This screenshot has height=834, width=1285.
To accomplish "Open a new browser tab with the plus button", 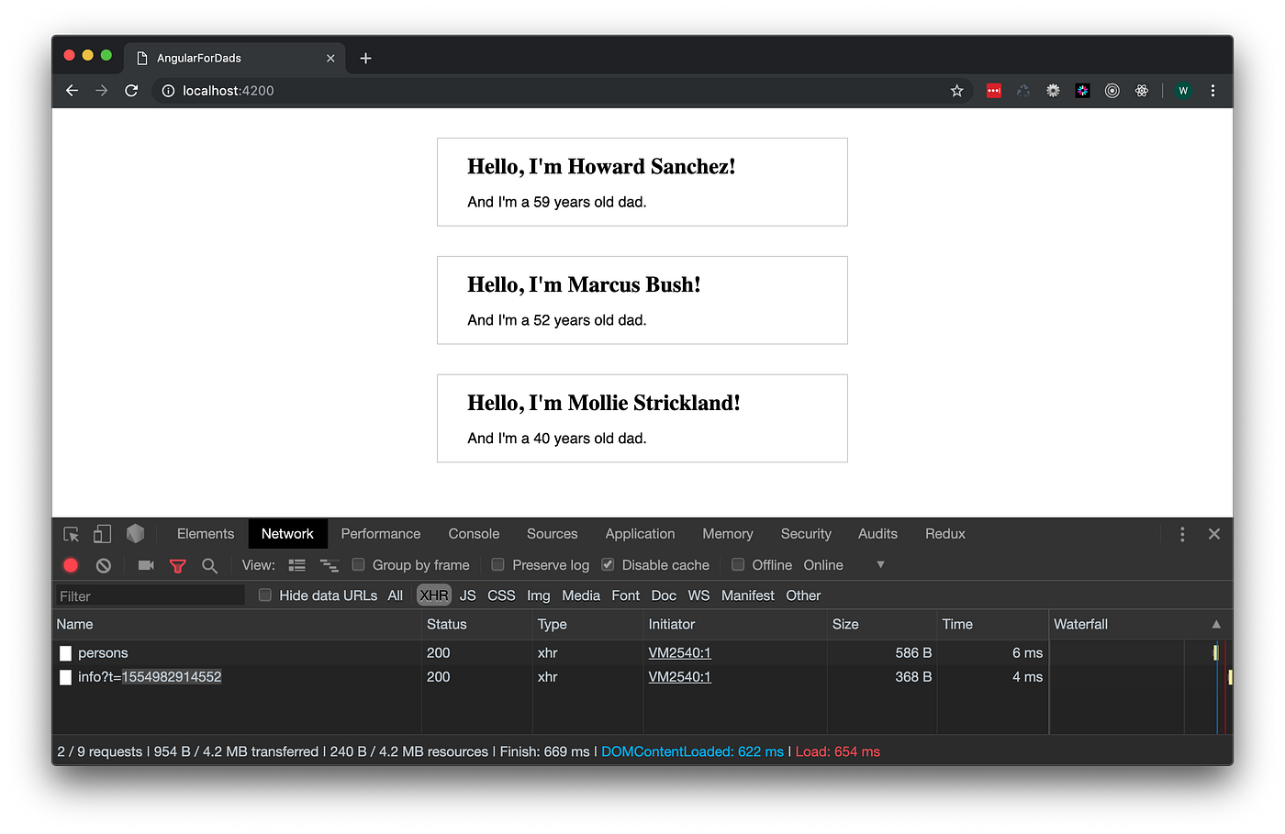I will tap(365, 57).
